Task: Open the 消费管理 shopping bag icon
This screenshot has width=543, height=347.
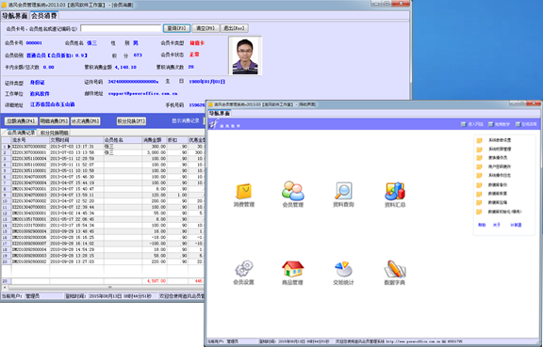Action: click(x=244, y=192)
